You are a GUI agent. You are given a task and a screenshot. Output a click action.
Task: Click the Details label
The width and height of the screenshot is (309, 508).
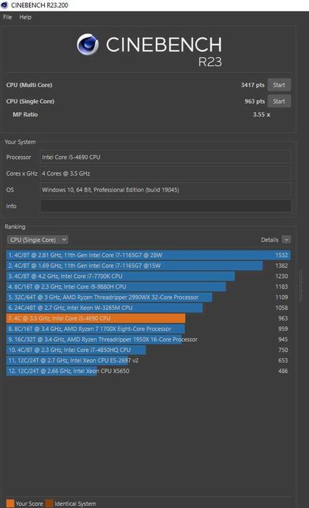click(x=270, y=239)
